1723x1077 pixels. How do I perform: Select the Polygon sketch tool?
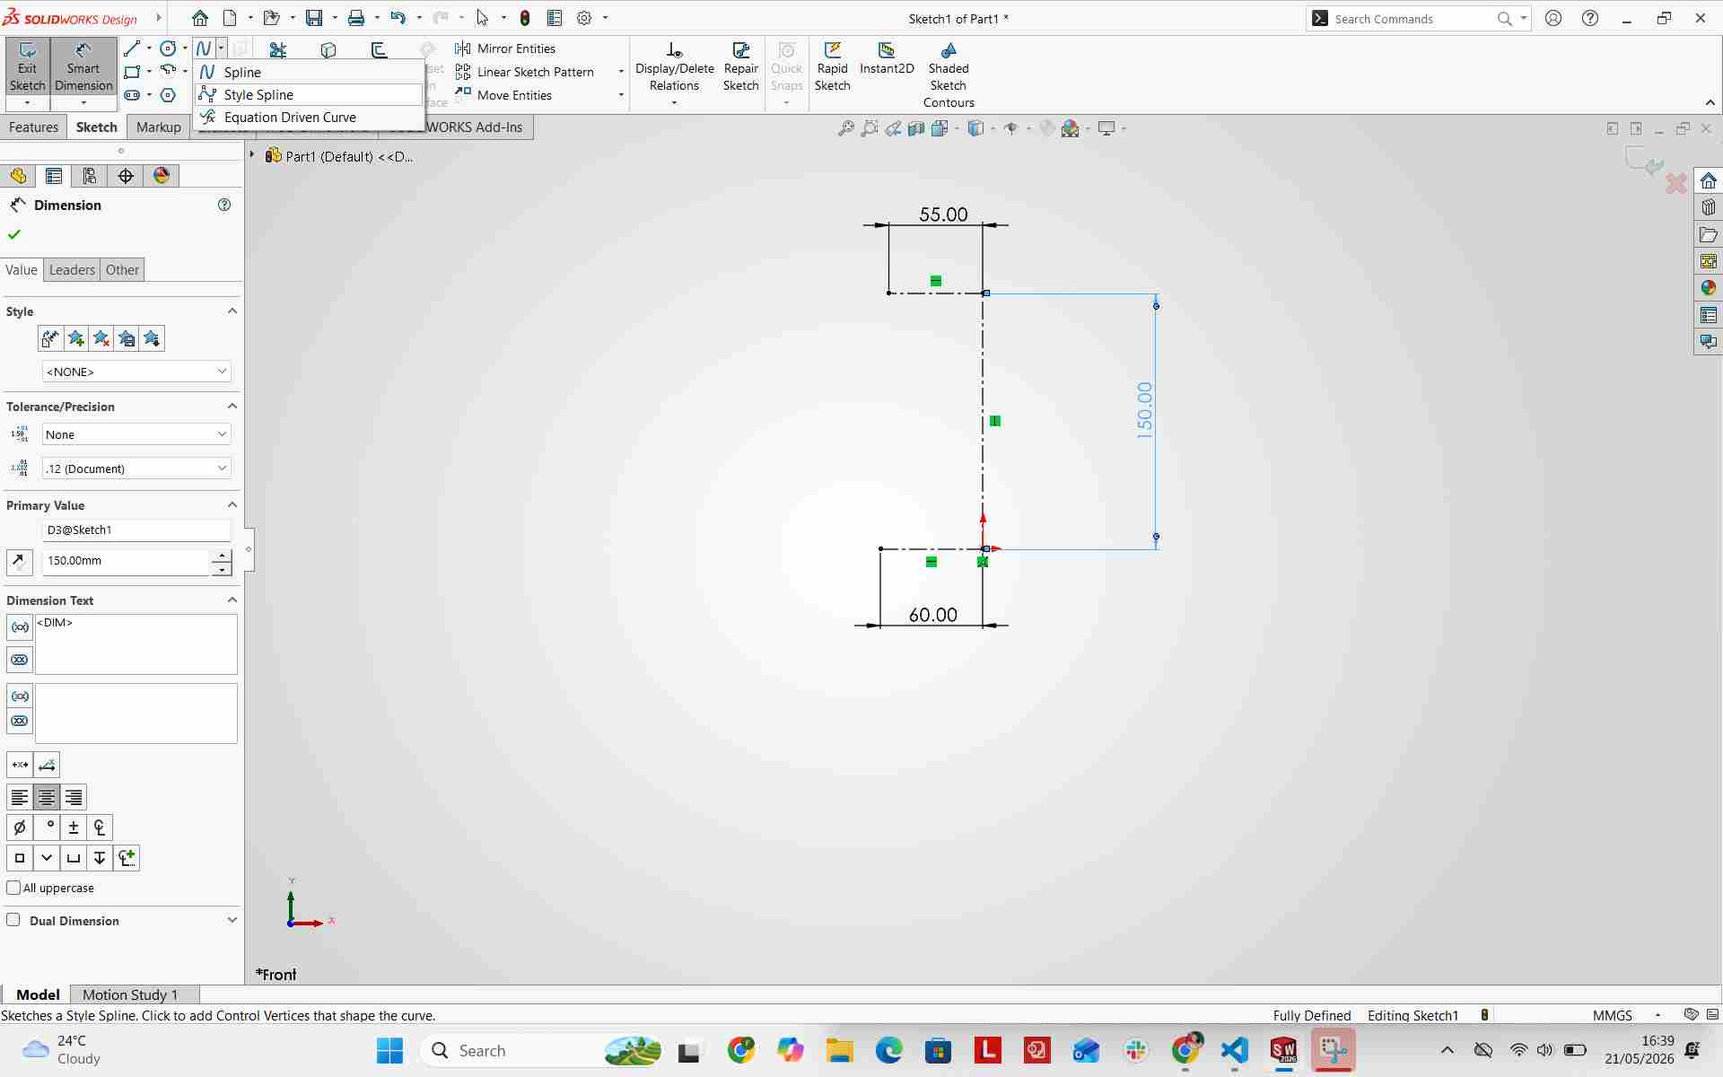coord(168,95)
